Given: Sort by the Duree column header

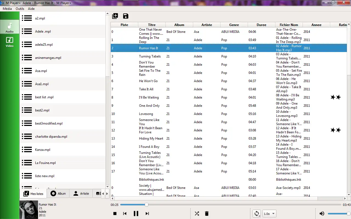Looking at the screenshot, I should coord(261,25).
